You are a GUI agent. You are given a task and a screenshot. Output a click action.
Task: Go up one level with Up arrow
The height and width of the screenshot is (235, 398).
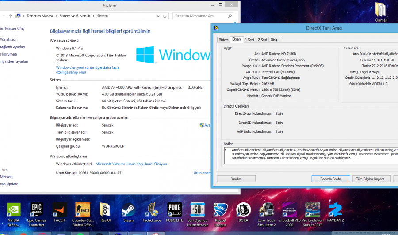click(11, 16)
